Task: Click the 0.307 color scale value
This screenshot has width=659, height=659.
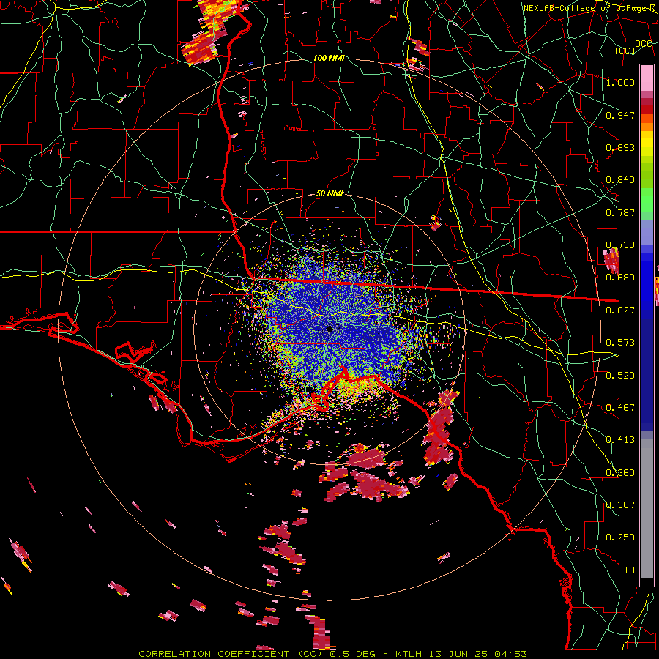Action: click(620, 505)
